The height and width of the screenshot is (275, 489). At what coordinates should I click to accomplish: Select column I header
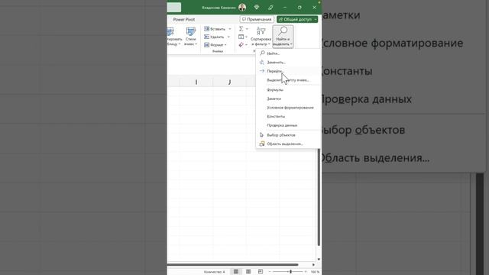(x=196, y=82)
